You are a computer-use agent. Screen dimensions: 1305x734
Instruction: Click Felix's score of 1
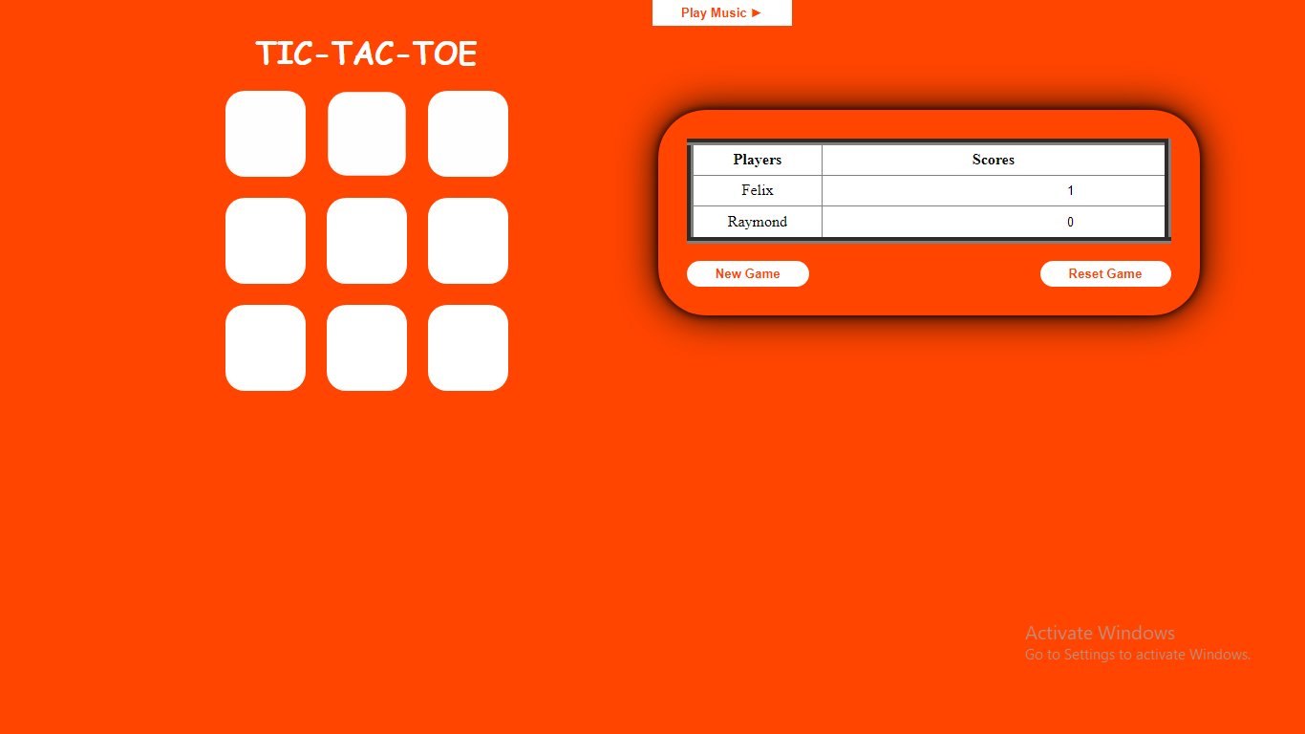pyautogui.click(x=1070, y=190)
